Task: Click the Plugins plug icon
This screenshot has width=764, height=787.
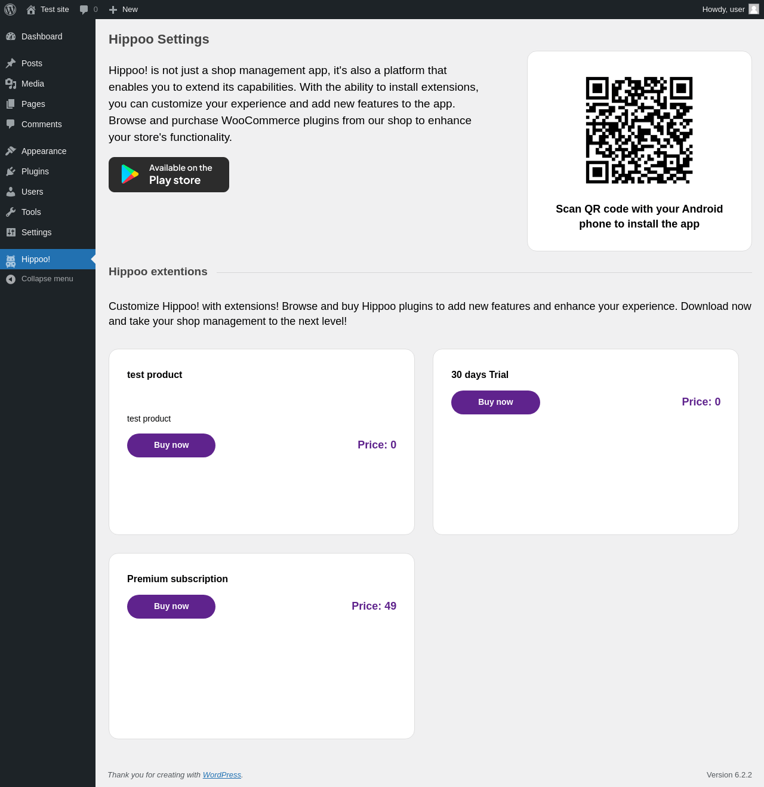Action: (x=11, y=171)
